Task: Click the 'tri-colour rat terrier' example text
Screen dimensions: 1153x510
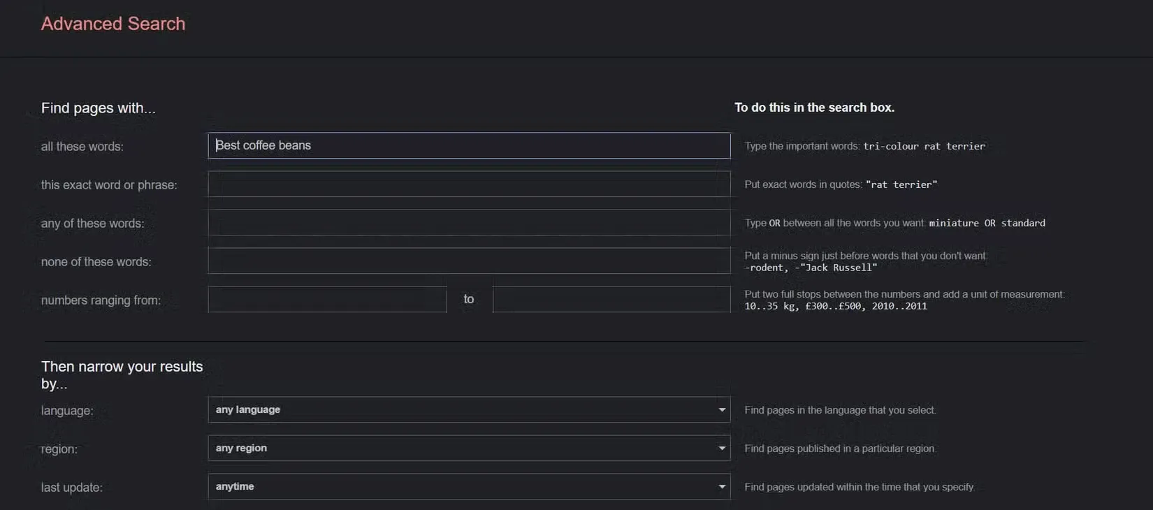Action: (x=924, y=146)
